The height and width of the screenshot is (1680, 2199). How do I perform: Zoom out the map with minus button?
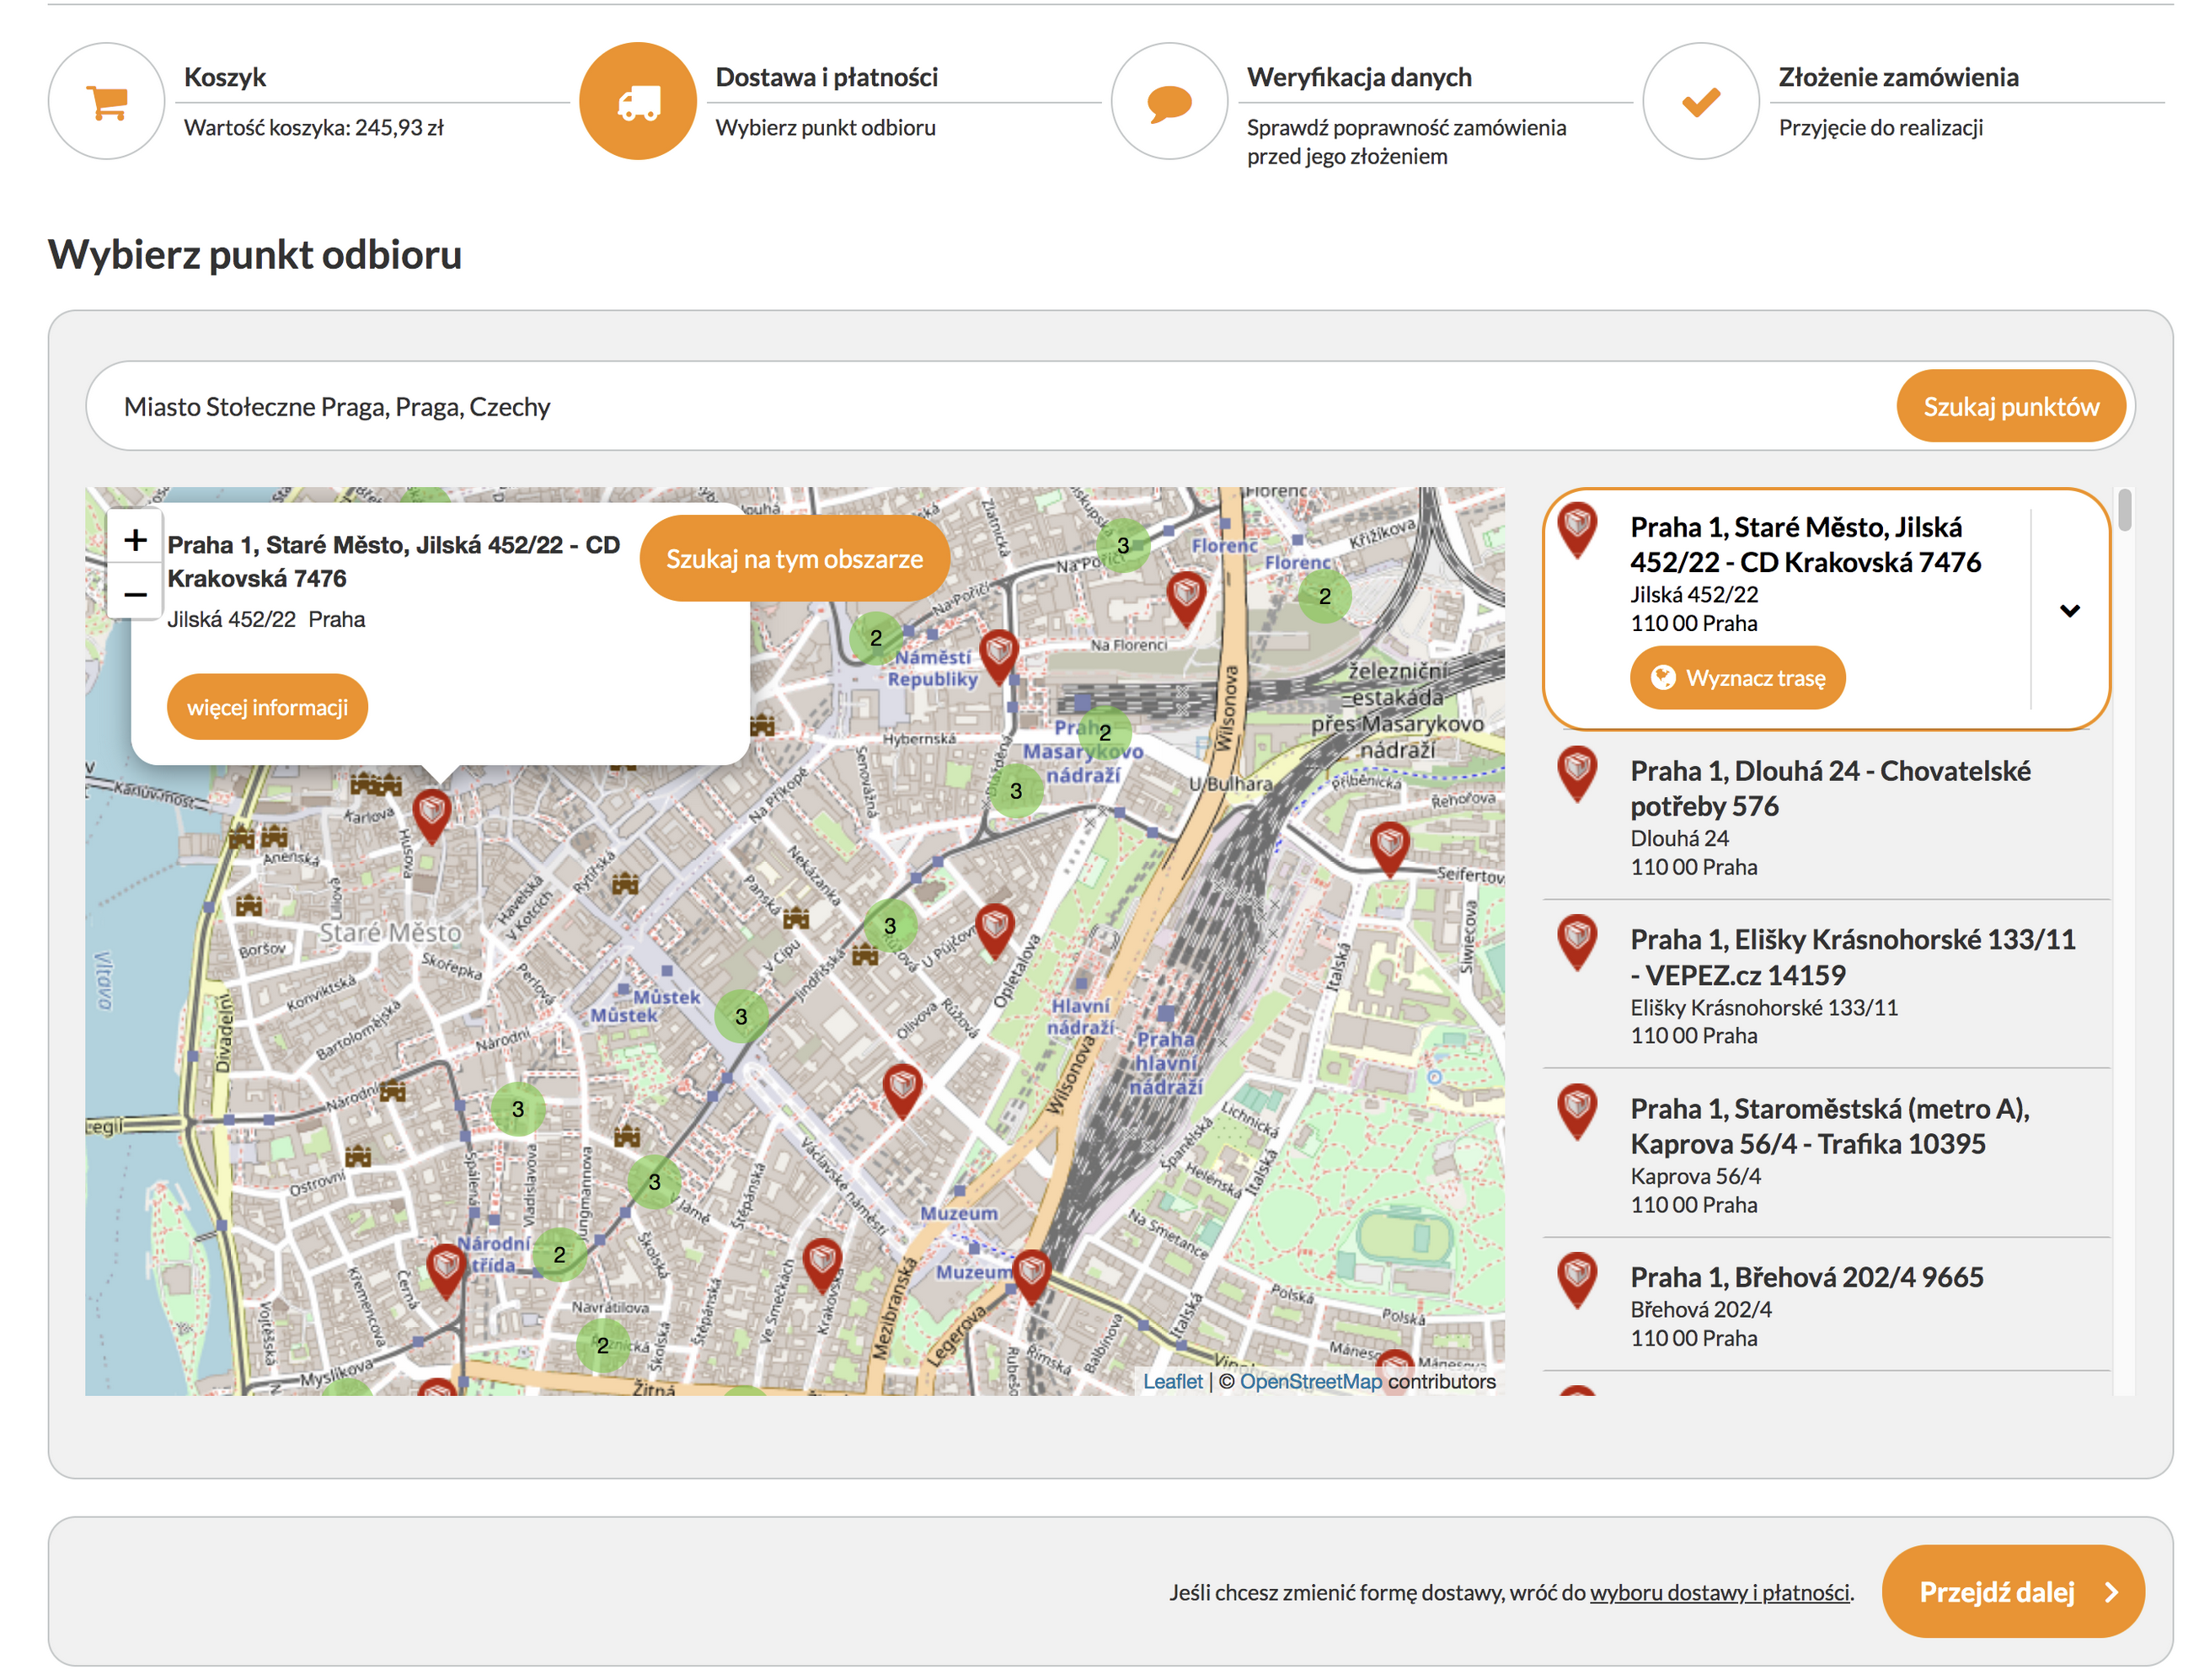(x=135, y=594)
